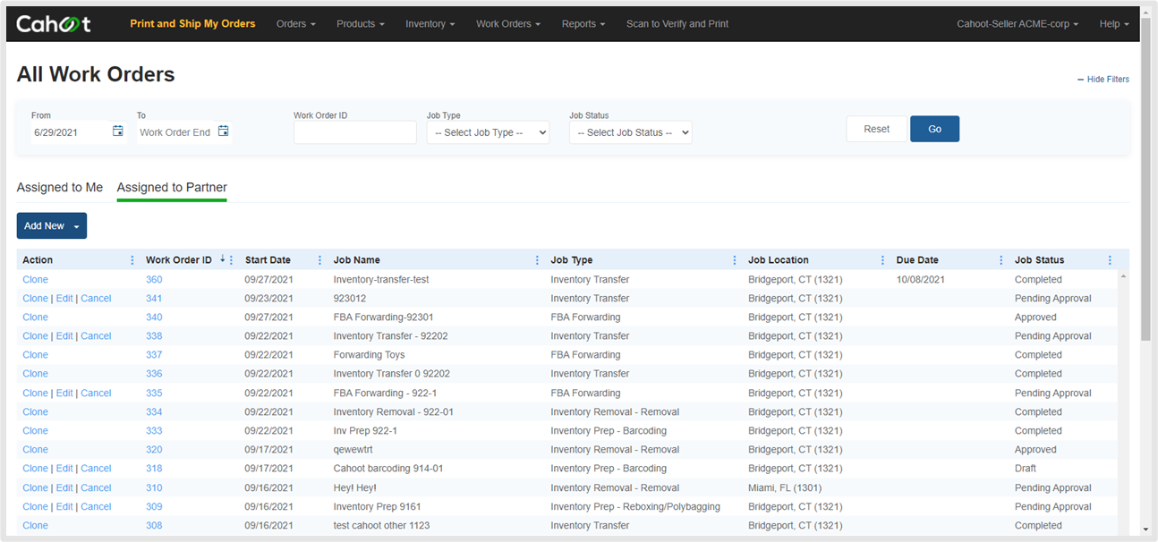This screenshot has width=1158, height=542.
Task: Focus the Work Order ID filter field
Action: (x=355, y=132)
